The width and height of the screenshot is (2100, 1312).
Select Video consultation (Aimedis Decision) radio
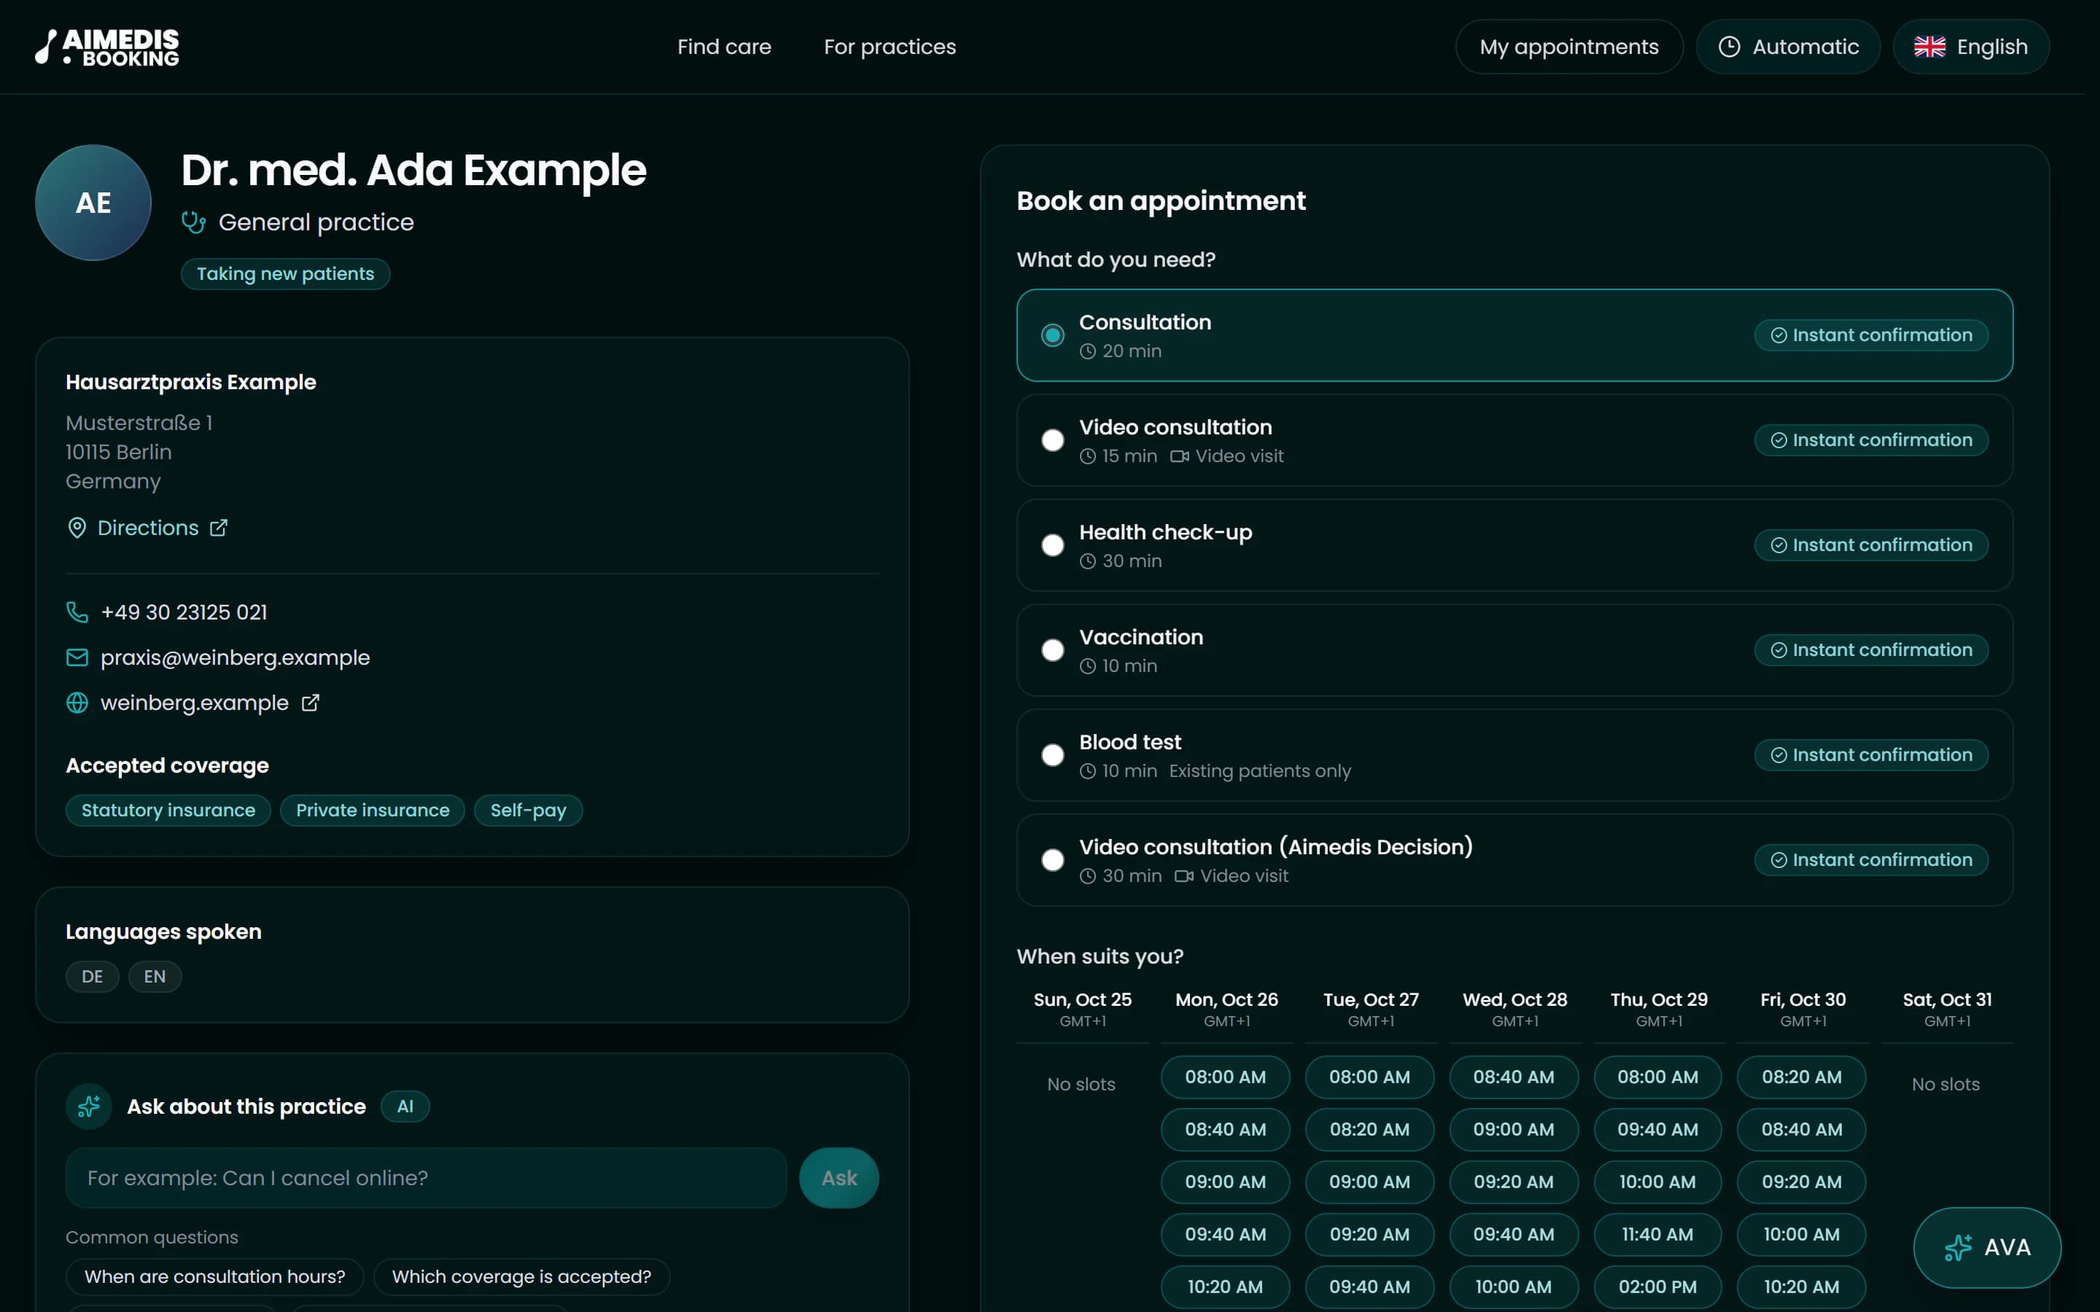1053,860
